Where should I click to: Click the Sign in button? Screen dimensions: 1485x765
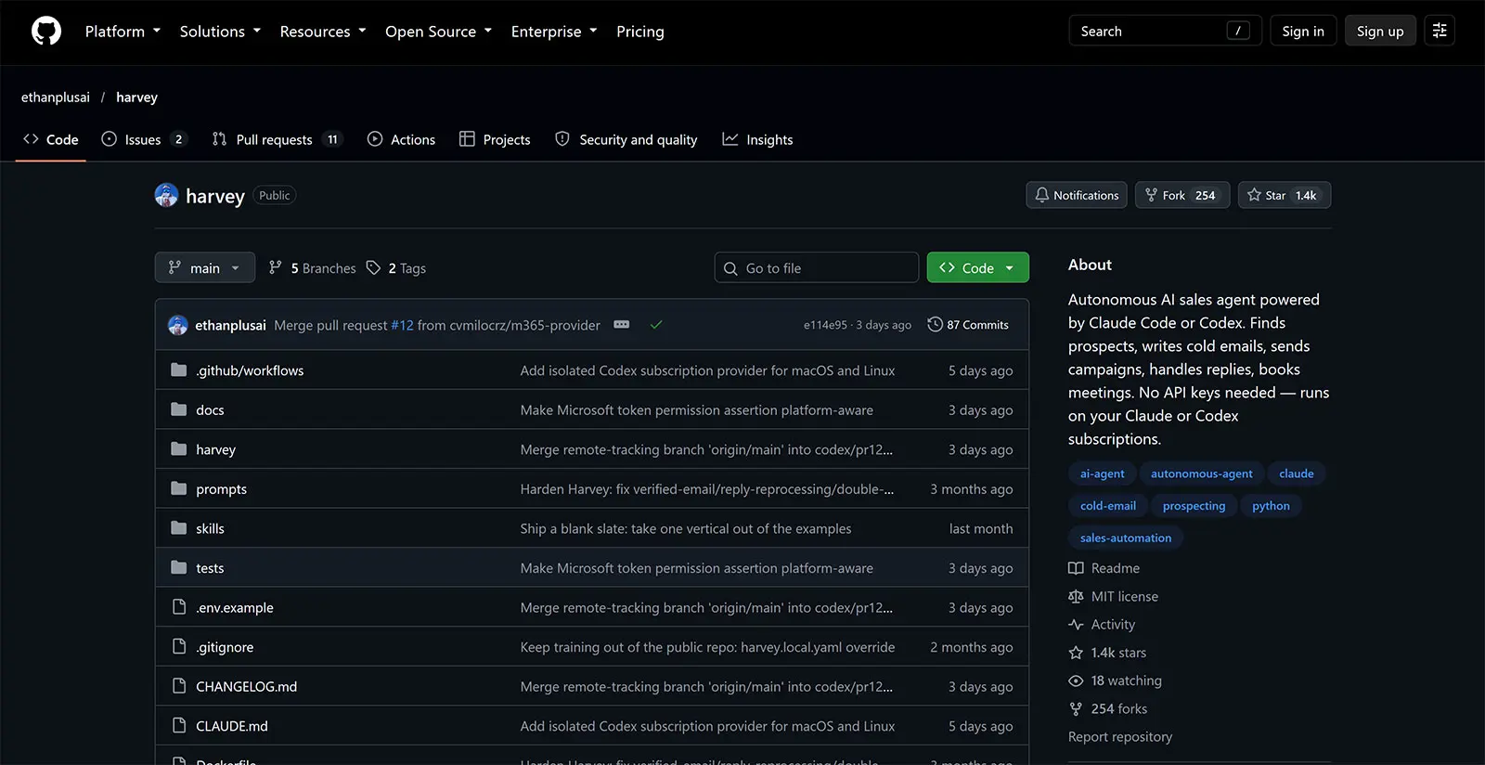click(1303, 31)
